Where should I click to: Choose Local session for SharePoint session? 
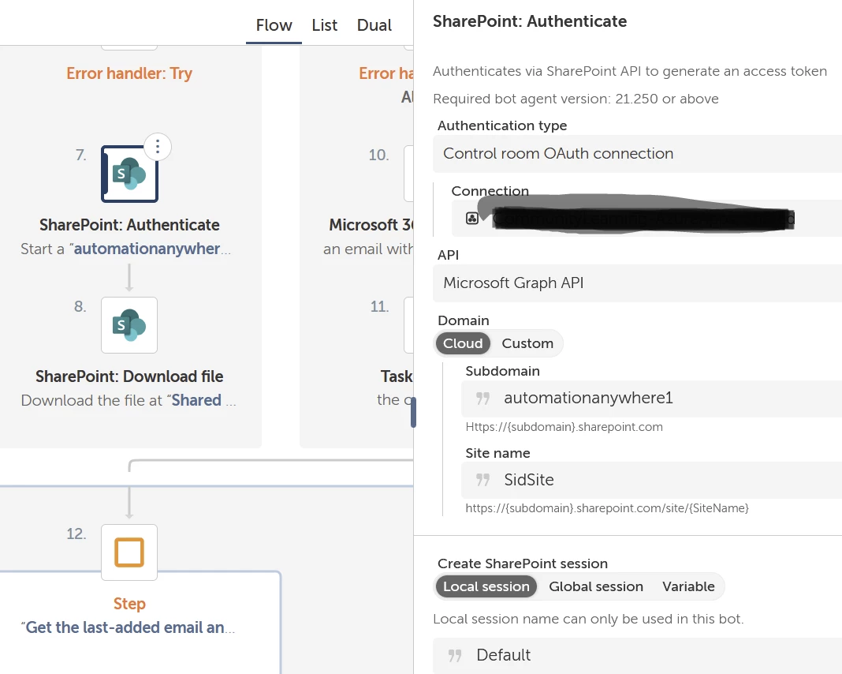[x=486, y=586]
